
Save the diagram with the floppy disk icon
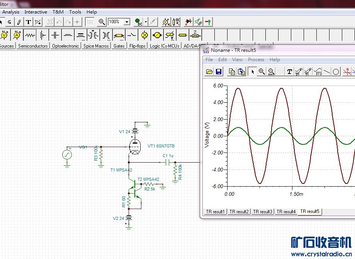219,72
